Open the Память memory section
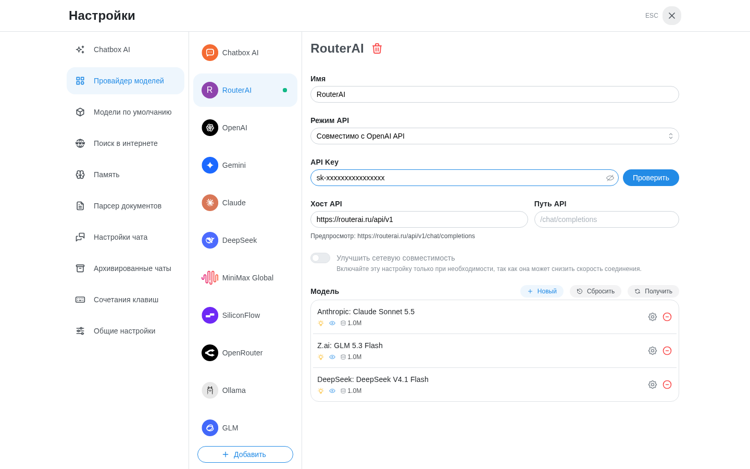750x469 pixels. click(126, 175)
